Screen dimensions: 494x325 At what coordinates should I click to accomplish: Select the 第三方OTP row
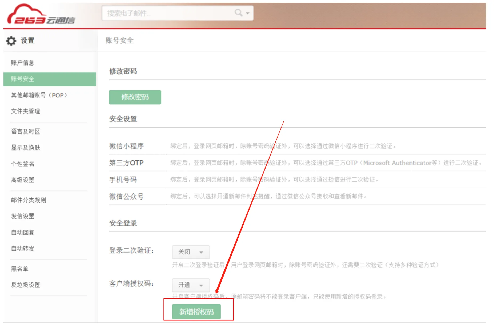point(297,163)
